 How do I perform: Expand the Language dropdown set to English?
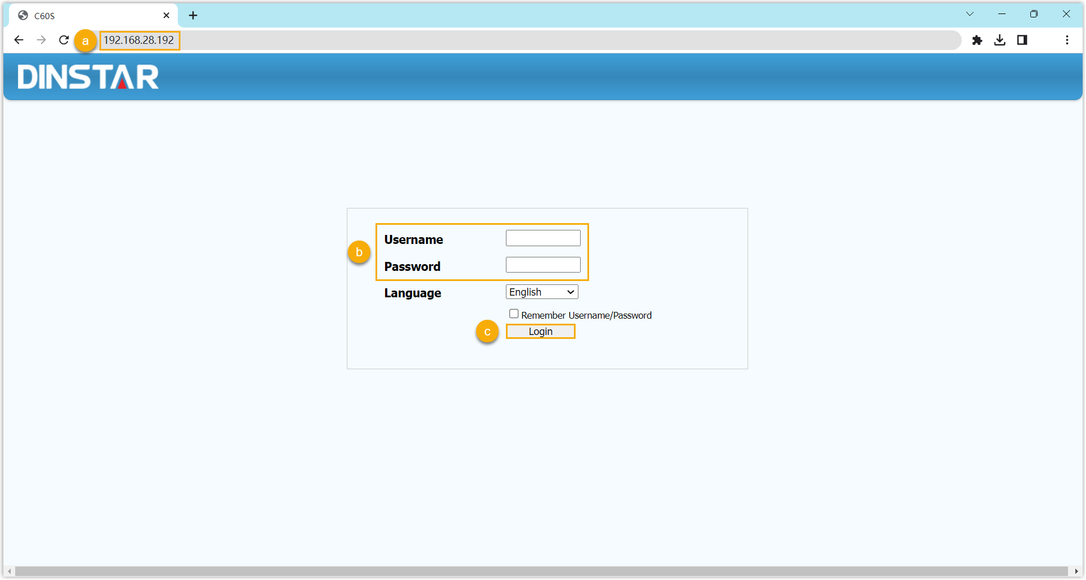[542, 292]
